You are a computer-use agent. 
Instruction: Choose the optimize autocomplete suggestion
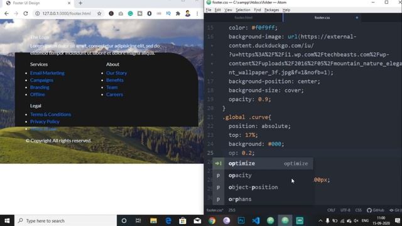(x=263, y=163)
